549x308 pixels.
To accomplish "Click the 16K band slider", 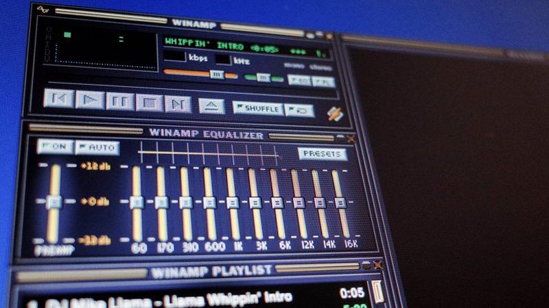I will [x=340, y=203].
